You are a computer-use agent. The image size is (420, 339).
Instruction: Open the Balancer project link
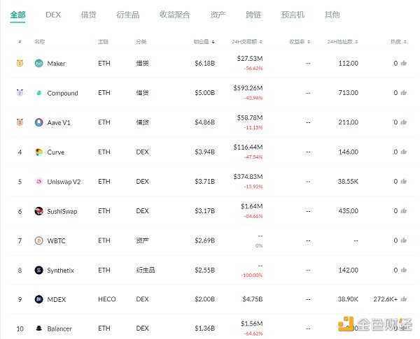click(x=59, y=329)
